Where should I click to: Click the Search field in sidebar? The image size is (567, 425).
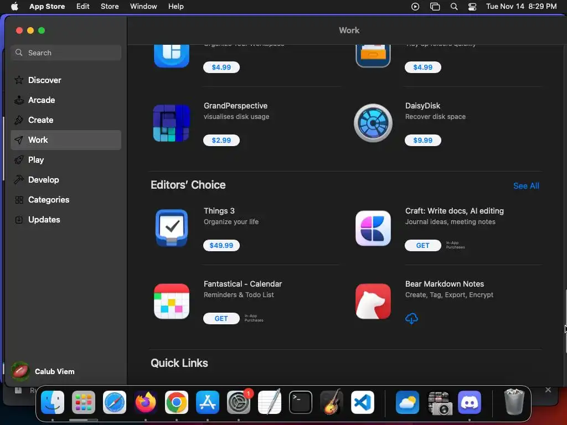[66, 53]
